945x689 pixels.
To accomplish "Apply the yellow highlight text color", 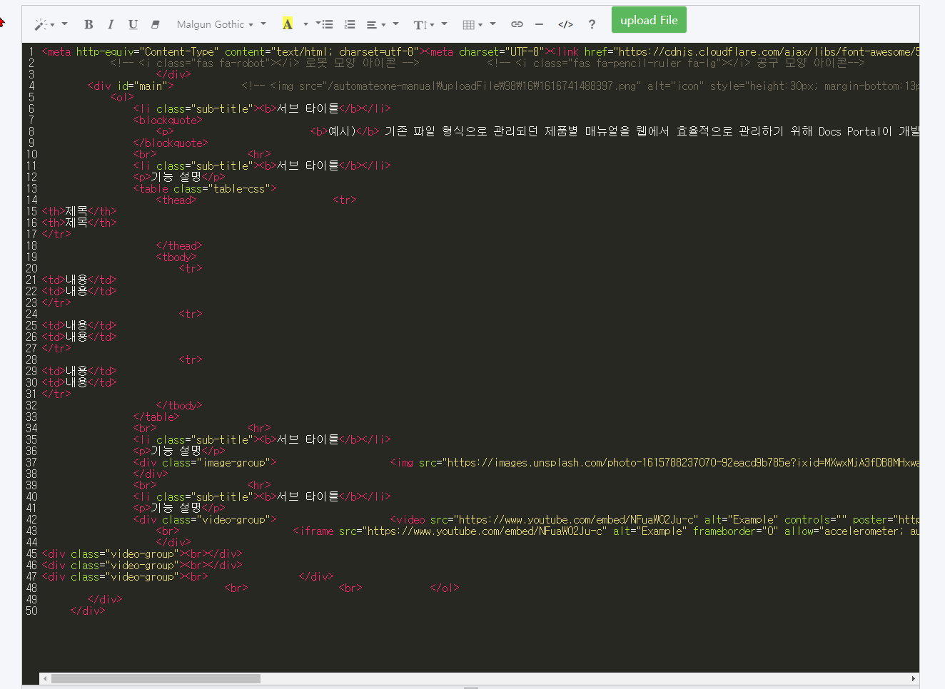I will [x=287, y=24].
